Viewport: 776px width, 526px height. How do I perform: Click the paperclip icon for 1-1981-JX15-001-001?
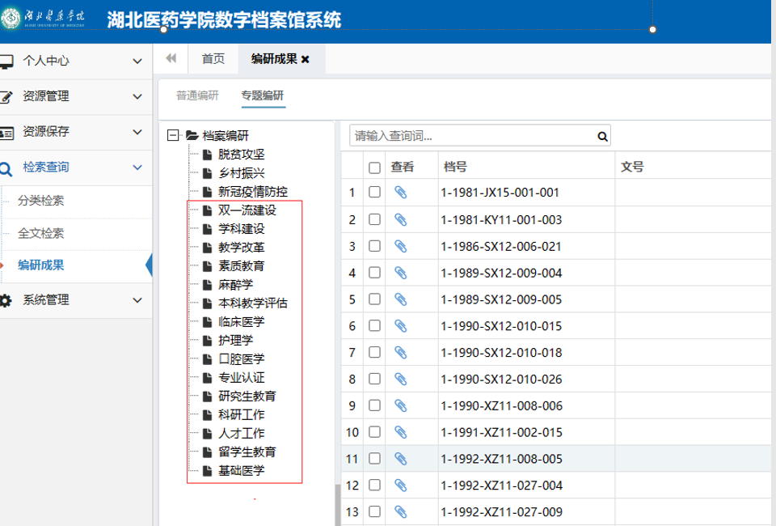click(400, 193)
